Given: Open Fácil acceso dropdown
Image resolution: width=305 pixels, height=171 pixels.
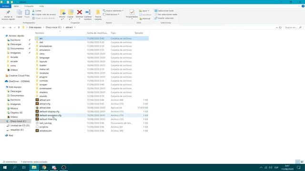Looking at the screenshot, I should tap(111, 14).
